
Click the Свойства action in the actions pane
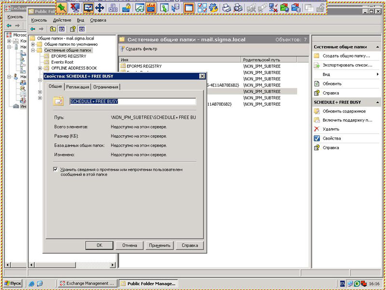click(331, 138)
